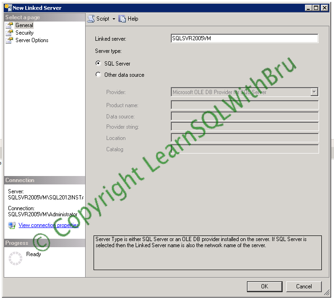This screenshot has height=301, width=334.
Task: Click the Cancel button
Action: pos(304,286)
